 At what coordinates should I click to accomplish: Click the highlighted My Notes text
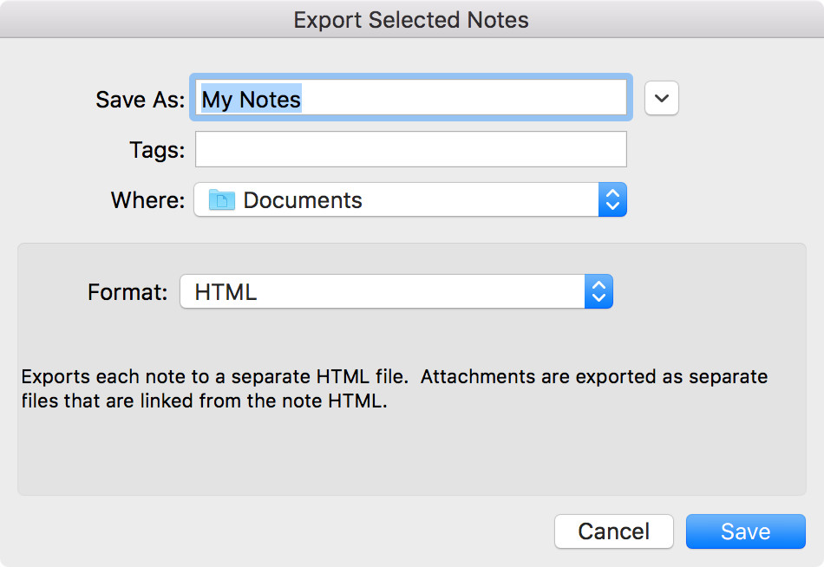(x=252, y=99)
